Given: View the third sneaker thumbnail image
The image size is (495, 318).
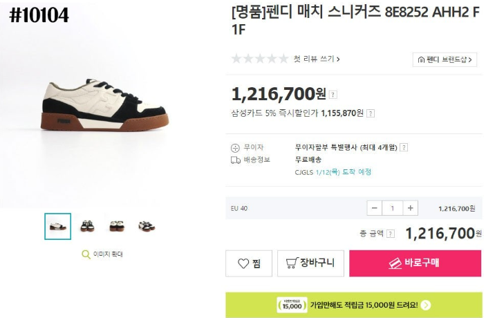Looking at the screenshot, I should coord(116,226).
